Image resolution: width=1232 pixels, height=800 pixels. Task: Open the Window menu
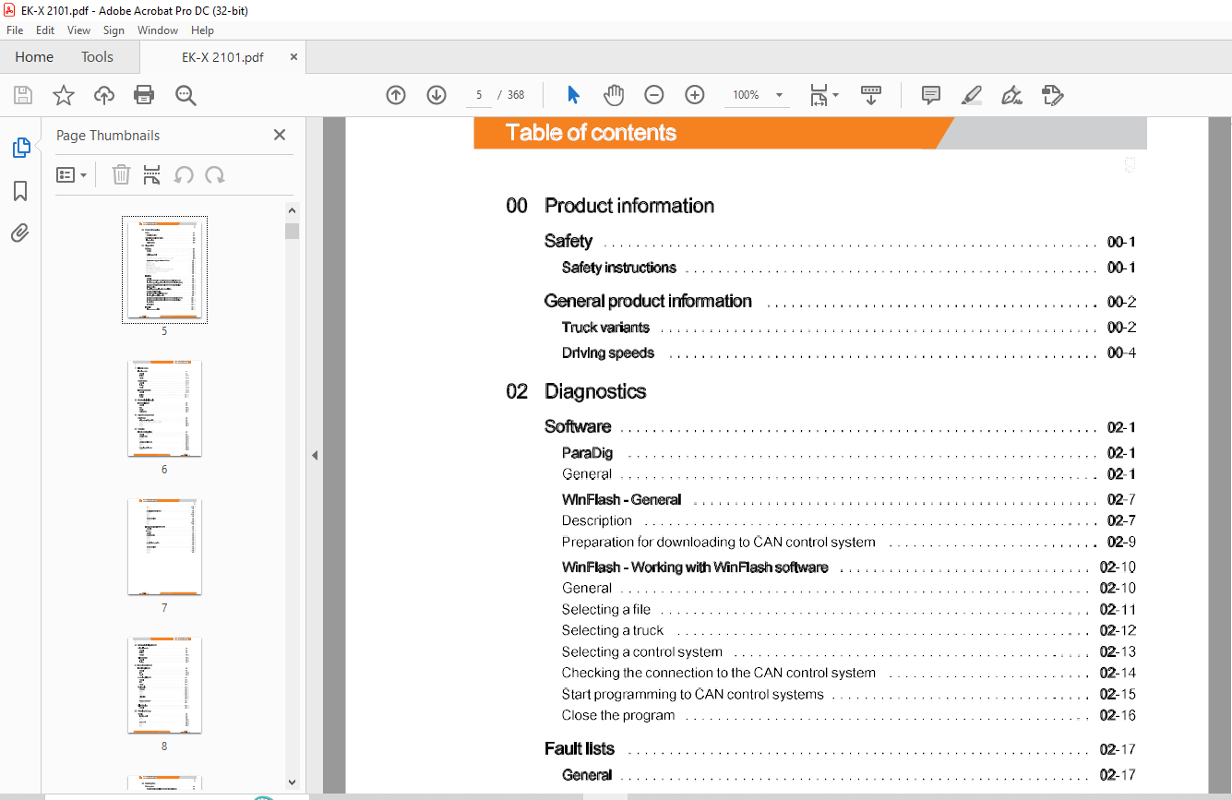pos(158,30)
